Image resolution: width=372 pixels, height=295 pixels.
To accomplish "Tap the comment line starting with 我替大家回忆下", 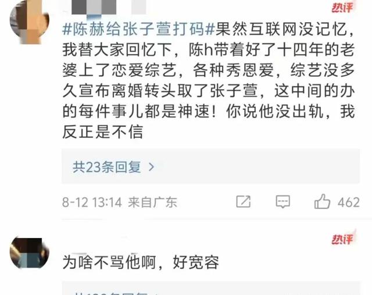I will pyautogui.click(x=208, y=50).
